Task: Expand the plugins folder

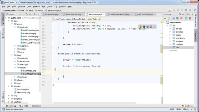Action: [x=12, y=80]
